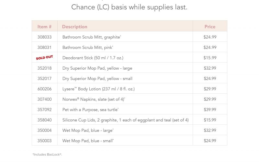The height and width of the screenshot is (162, 259).
Task: Click Dry Superior Mop Pad yellow small
Action: point(97,78)
